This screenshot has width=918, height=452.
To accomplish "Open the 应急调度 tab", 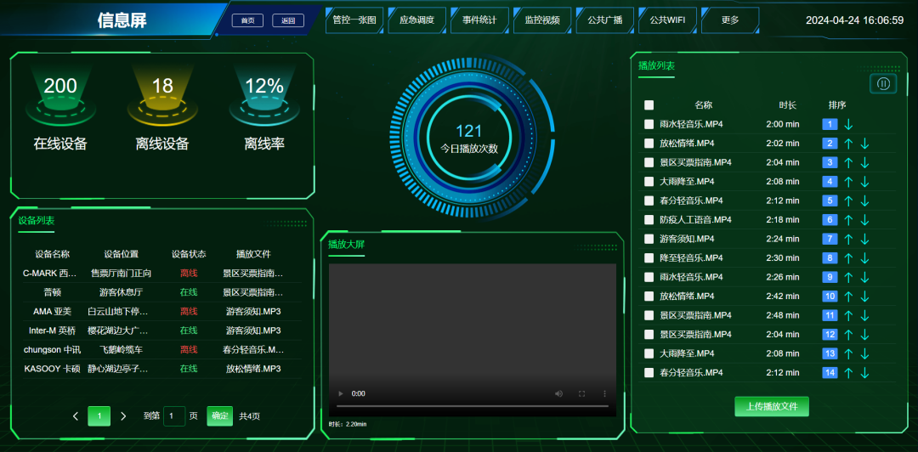I will click(416, 20).
